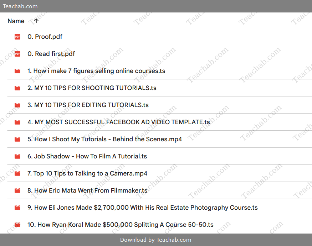This screenshot has width=312, height=246.
Task: Click video icon next to Eric Mata file
Action: (x=17, y=190)
